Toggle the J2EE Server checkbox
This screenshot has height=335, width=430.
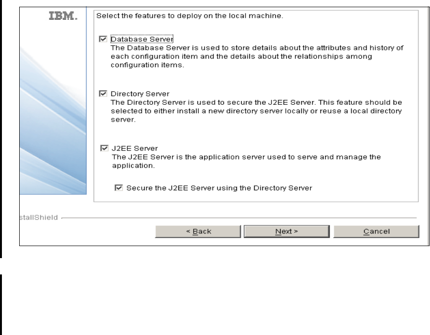click(x=104, y=148)
